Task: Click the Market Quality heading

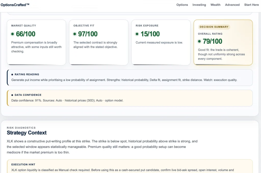Action: [x=24, y=26]
